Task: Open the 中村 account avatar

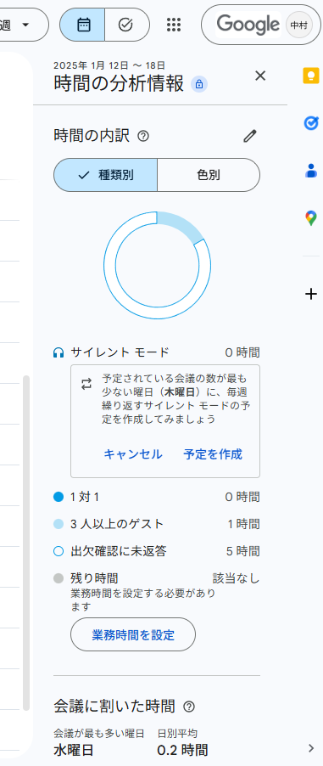Action: coord(299,25)
